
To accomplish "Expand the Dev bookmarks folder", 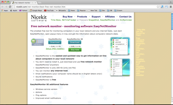I will click(x=102, y=10).
